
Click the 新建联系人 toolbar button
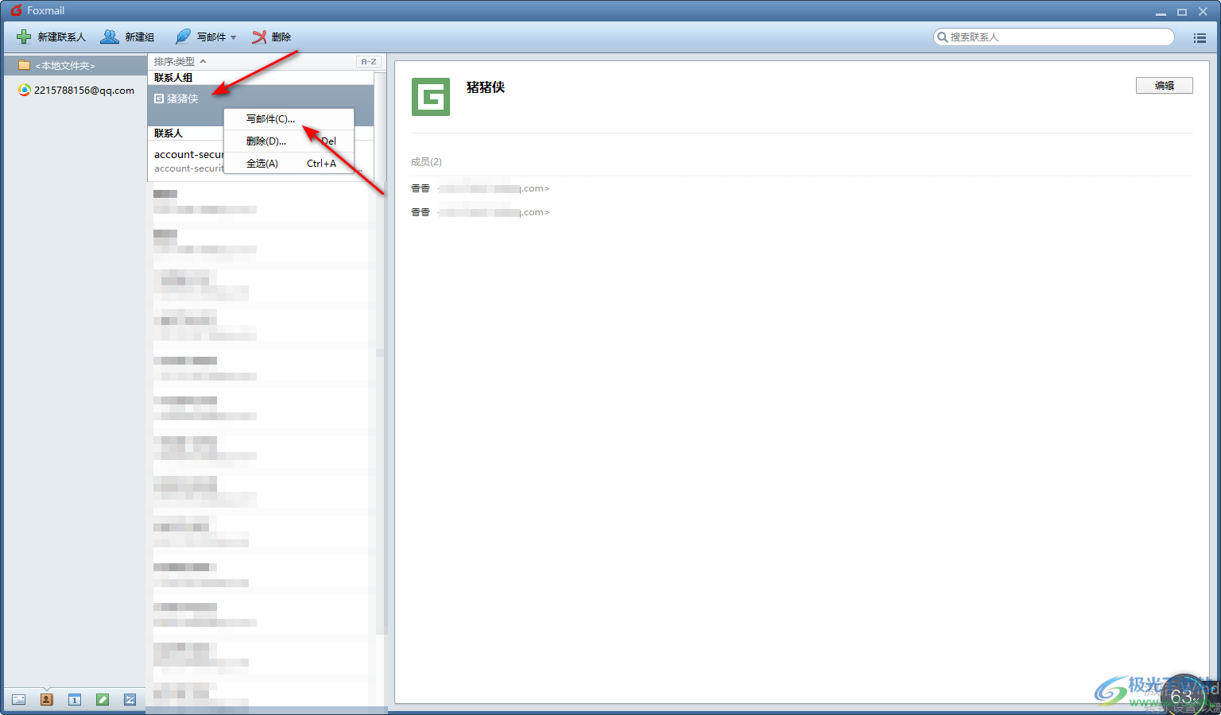click(x=51, y=37)
